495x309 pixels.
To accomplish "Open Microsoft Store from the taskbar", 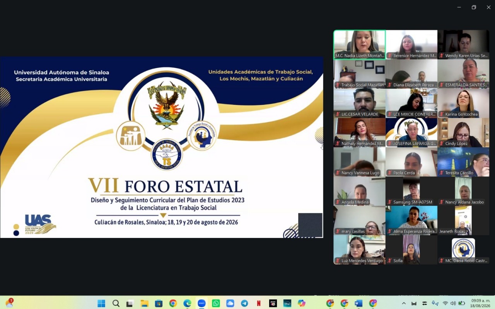I will click(x=159, y=303).
